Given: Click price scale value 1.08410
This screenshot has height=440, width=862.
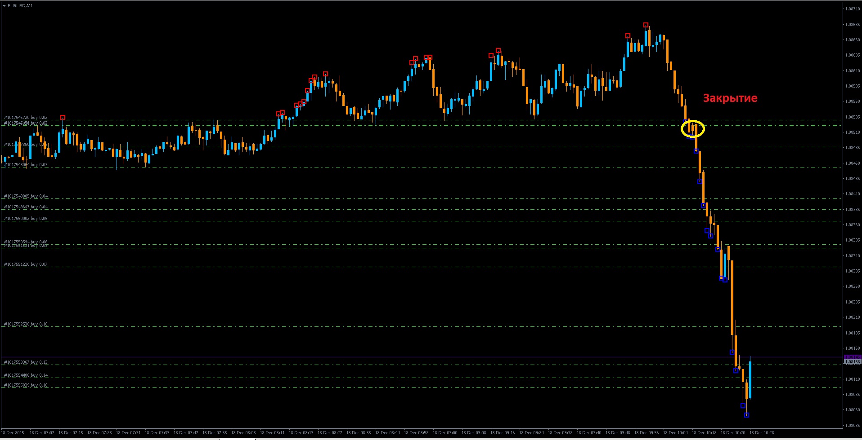Looking at the screenshot, I should click(x=853, y=194).
